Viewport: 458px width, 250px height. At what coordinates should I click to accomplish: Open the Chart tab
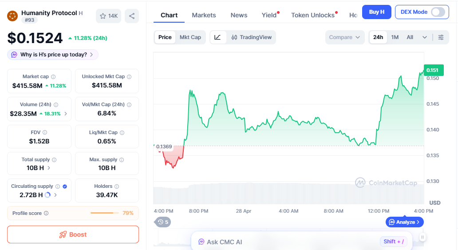[169, 15]
